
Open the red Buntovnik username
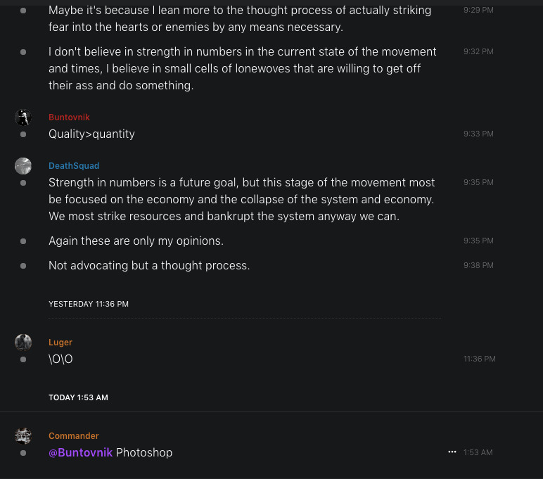tap(69, 117)
